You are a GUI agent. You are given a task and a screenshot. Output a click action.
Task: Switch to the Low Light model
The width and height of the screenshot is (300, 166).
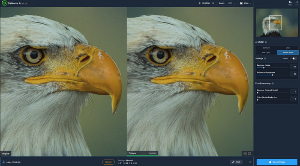(266, 52)
